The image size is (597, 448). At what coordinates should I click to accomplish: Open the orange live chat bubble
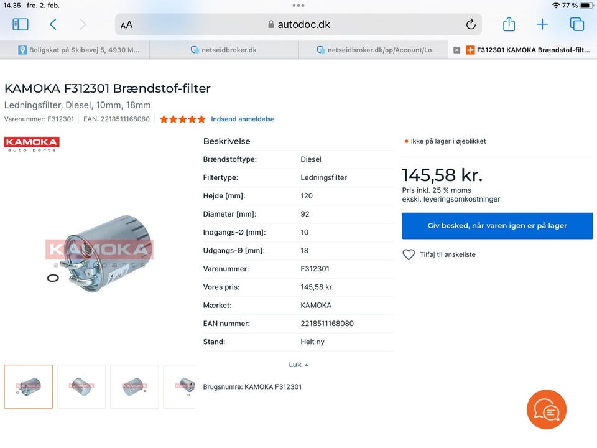(546, 409)
